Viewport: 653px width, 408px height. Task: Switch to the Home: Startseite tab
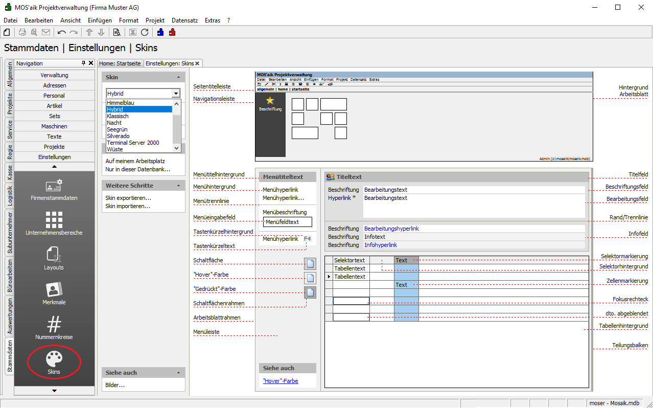120,63
